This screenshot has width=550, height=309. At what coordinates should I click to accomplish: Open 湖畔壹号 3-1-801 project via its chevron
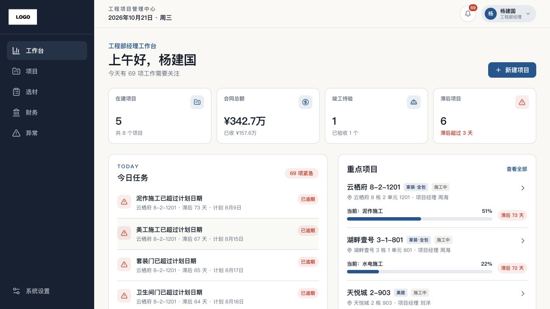(523, 241)
